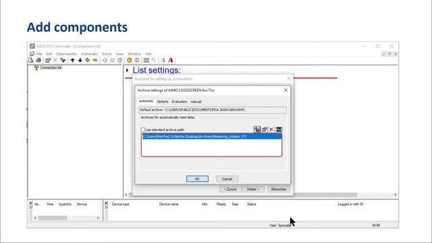
Task: Click the Abbrechen wizard button
Action: 279,189
